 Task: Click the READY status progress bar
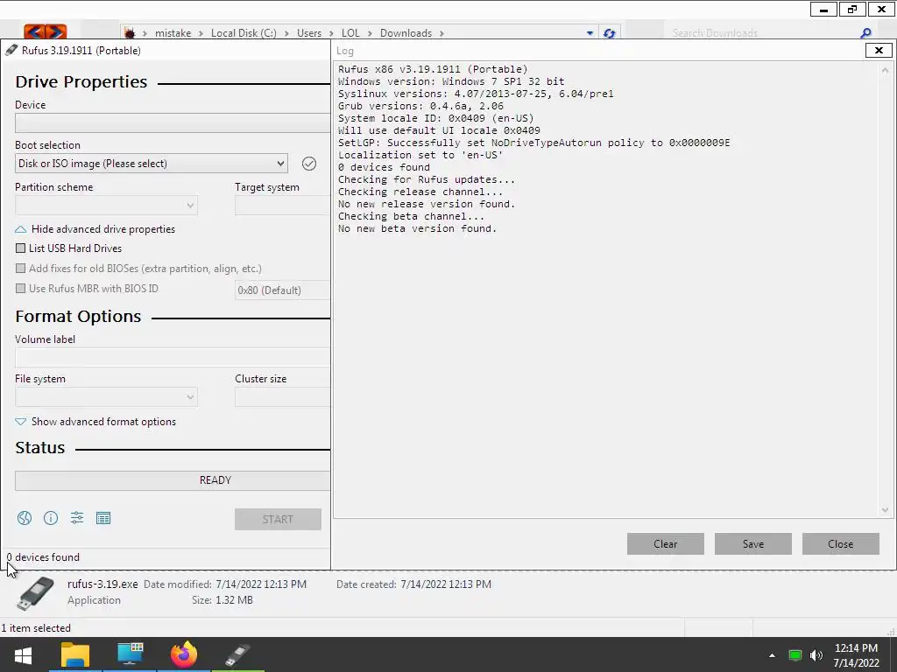173,480
